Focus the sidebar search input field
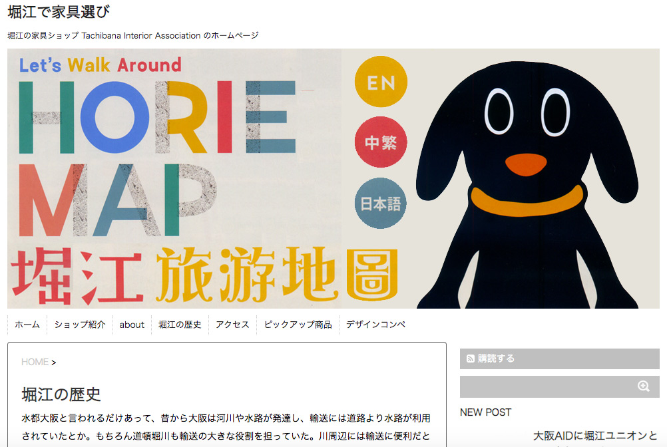 coord(547,386)
